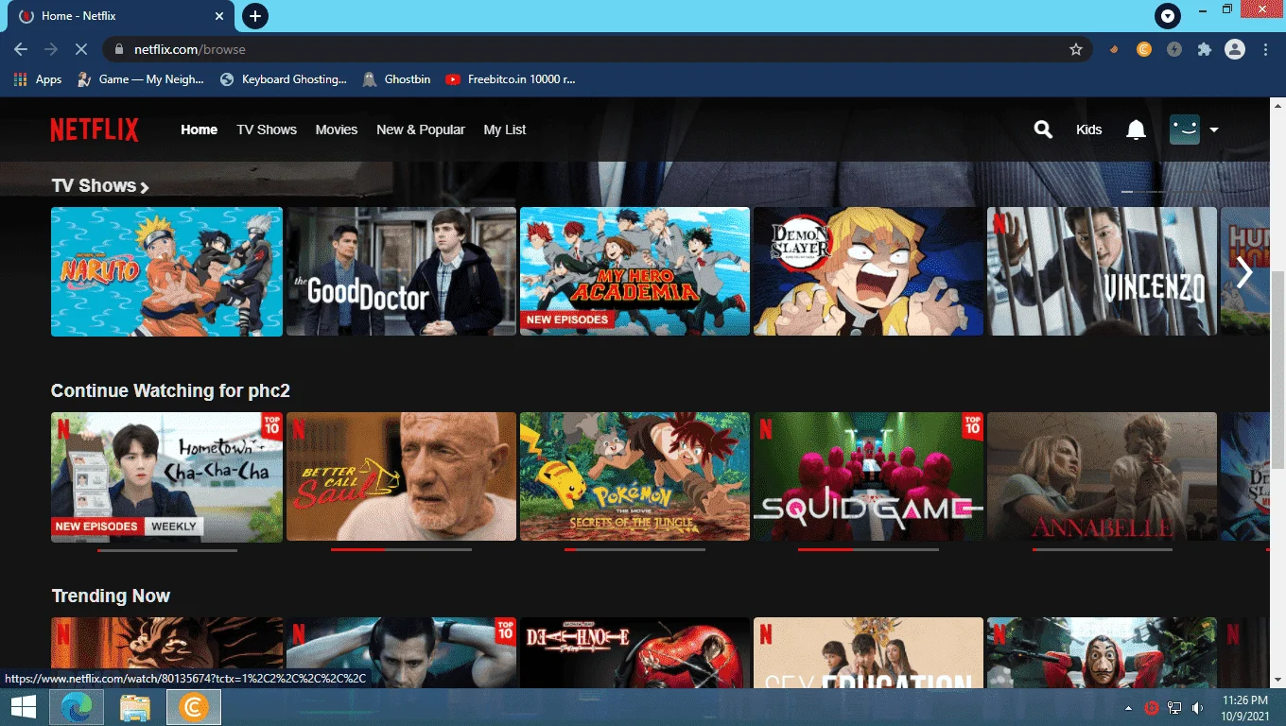This screenshot has height=726, width=1286.
Task: Open the browser extensions puzzle icon
Action: (x=1205, y=49)
